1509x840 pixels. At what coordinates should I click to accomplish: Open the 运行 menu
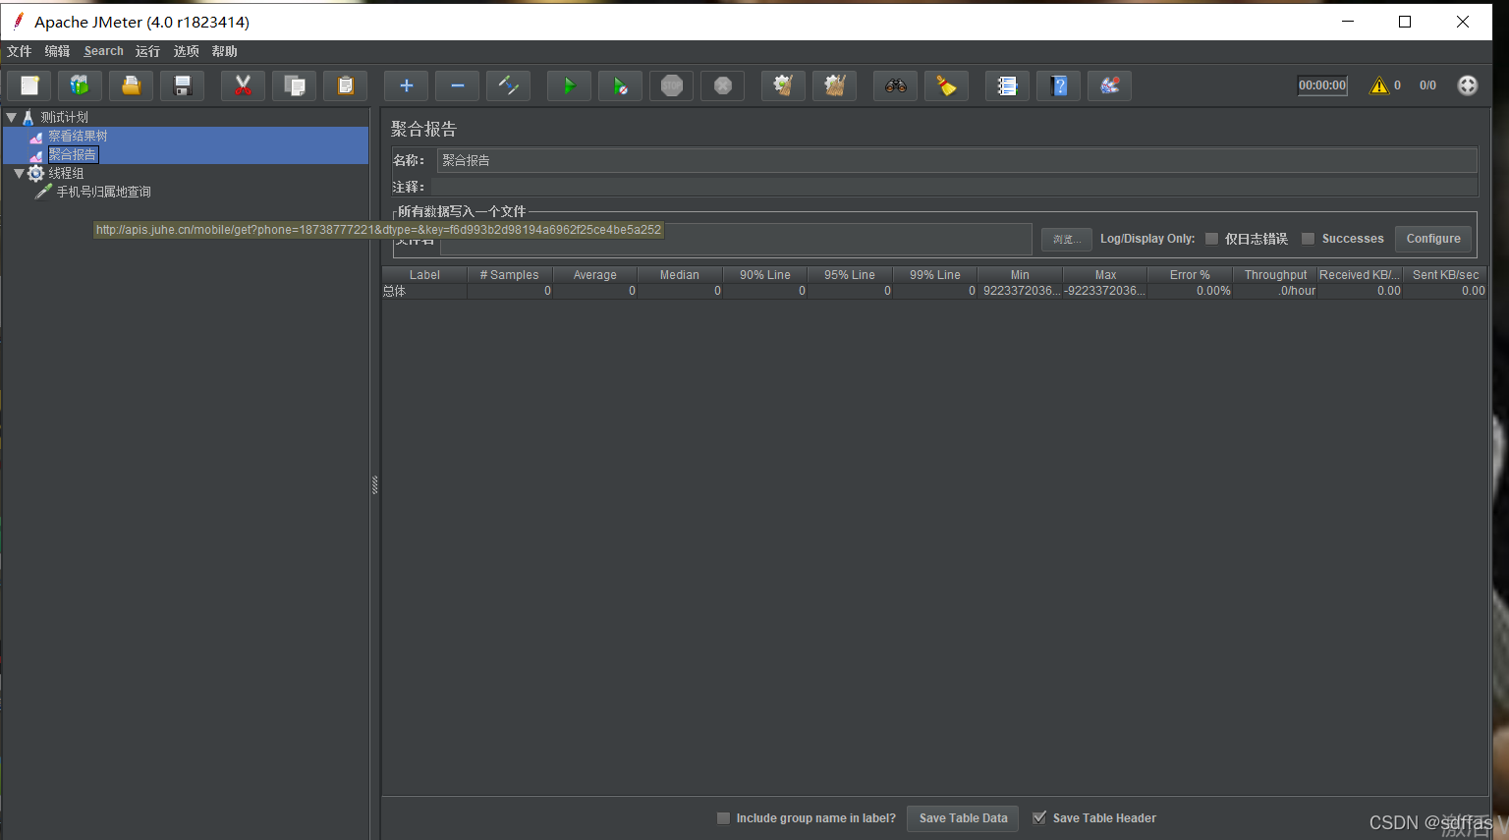click(x=147, y=51)
